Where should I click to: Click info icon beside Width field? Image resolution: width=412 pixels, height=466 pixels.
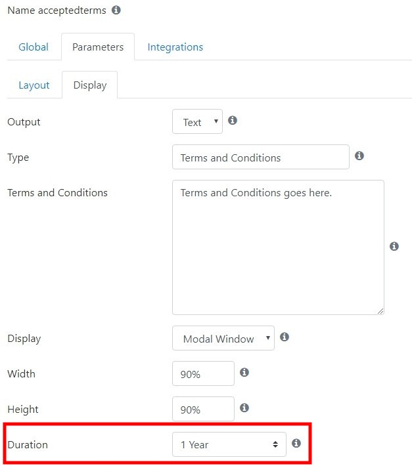point(244,372)
